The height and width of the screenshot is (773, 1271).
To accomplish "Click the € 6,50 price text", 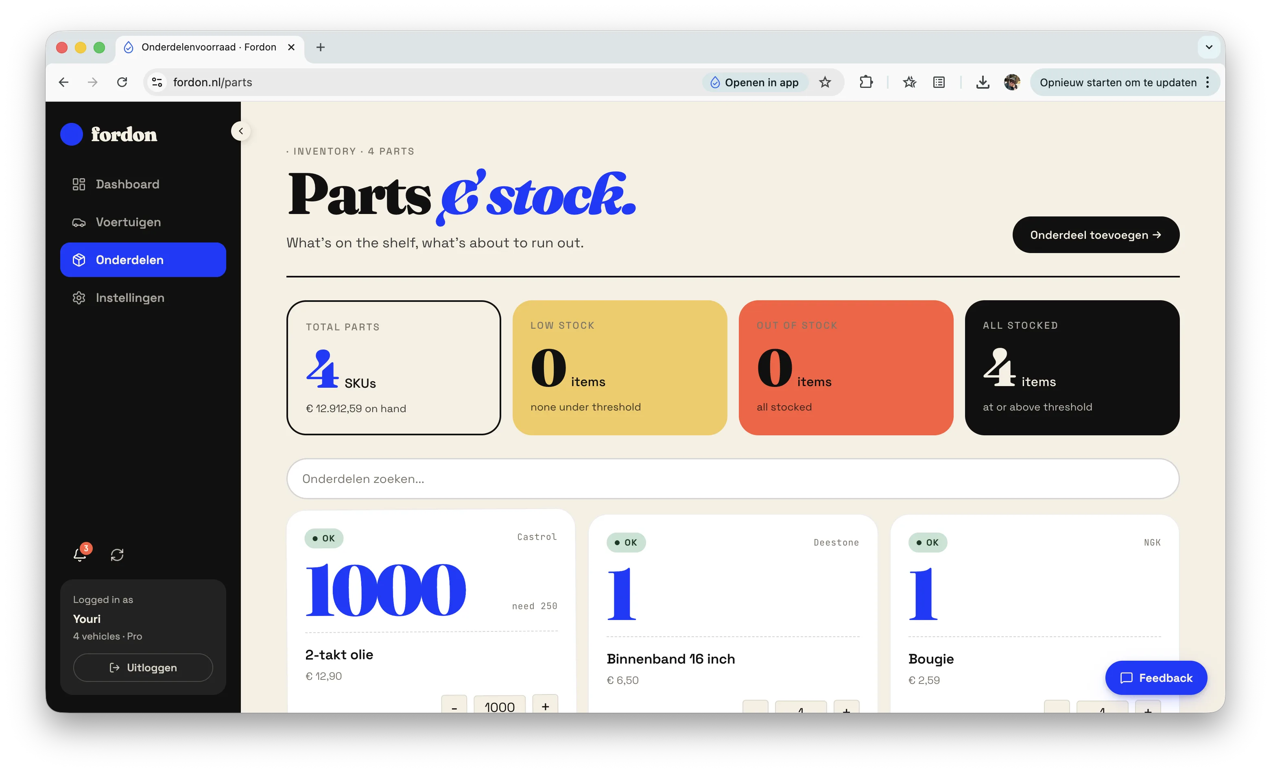I will (x=622, y=680).
